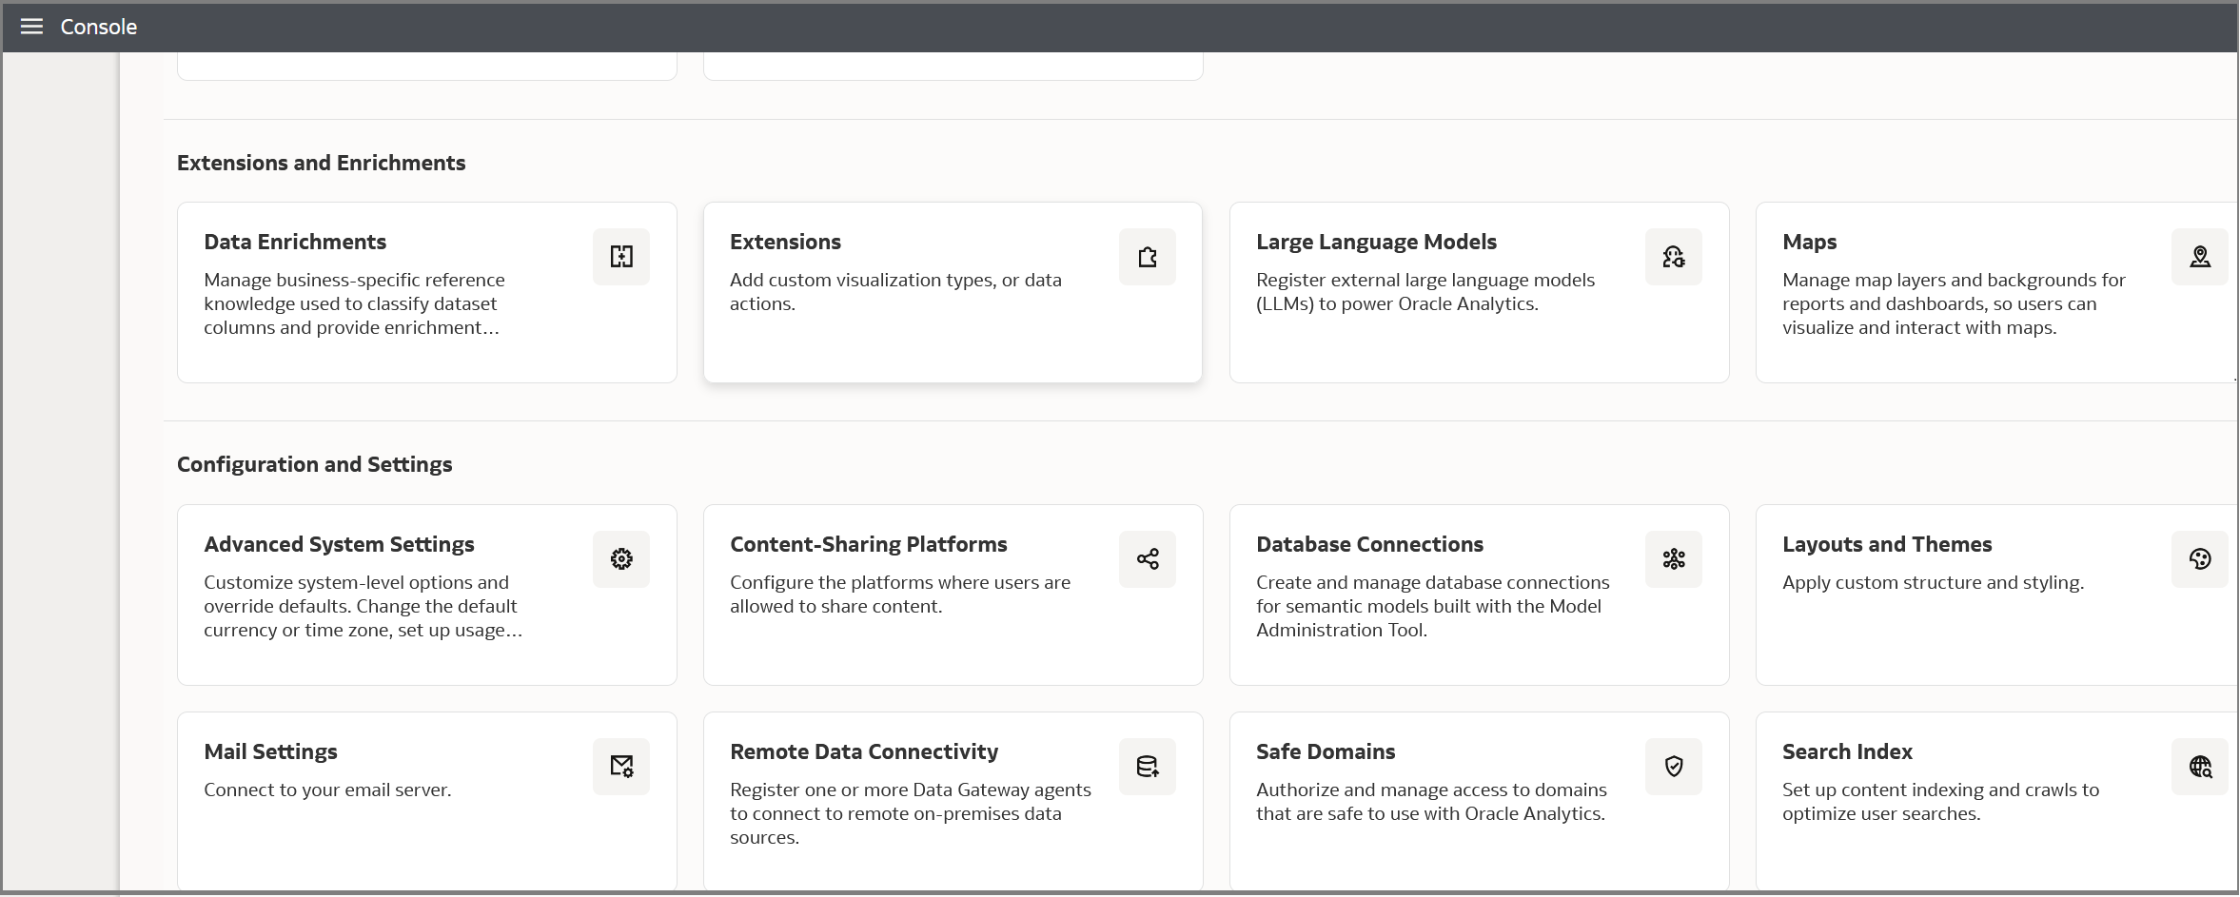2240x897 pixels.
Task: Click the Search Index globe icon
Action: (2201, 766)
